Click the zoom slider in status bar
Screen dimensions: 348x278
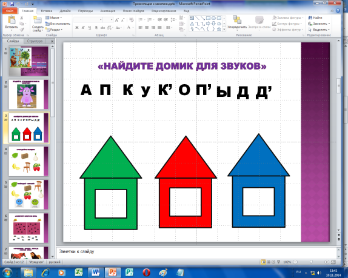pyautogui.click(x=311, y=262)
